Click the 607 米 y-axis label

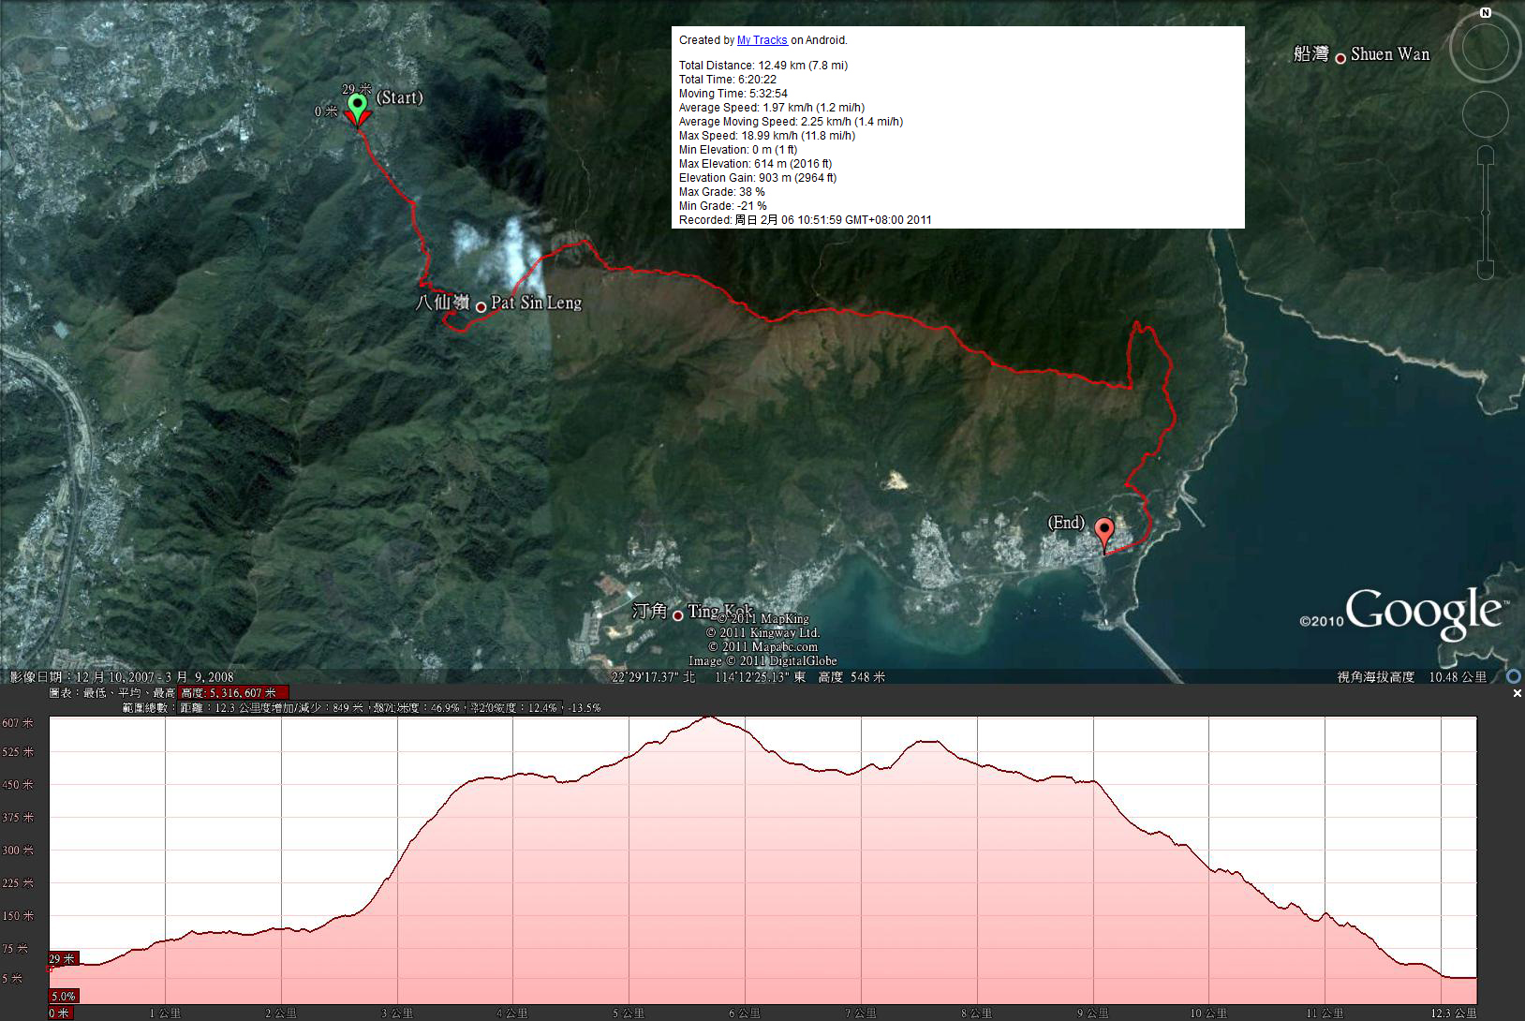(18, 723)
